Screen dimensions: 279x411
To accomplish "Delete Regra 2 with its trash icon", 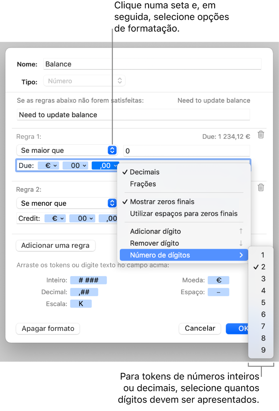I will tap(261, 188).
